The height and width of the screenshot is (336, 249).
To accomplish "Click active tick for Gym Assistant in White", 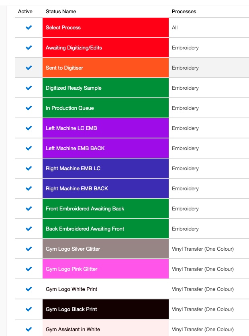I will pyautogui.click(x=29, y=329).
